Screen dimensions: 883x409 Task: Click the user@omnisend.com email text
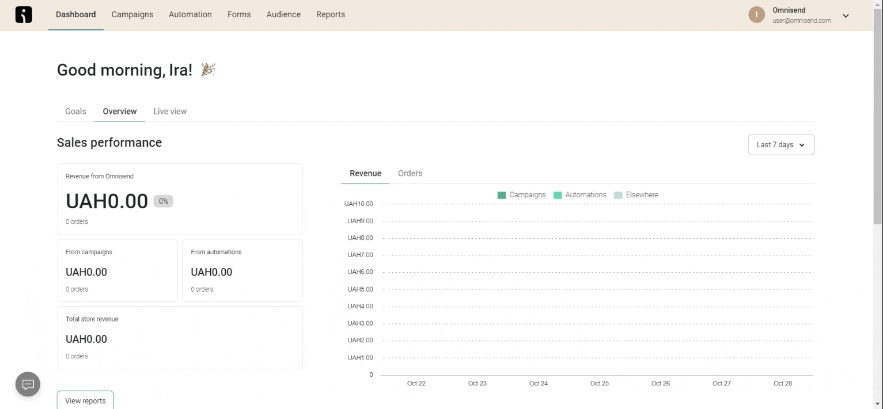pyautogui.click(x=802, y=21)
